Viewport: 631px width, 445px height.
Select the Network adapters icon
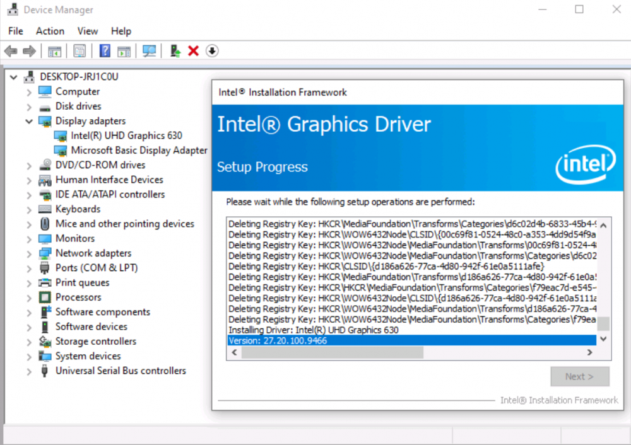45,253
